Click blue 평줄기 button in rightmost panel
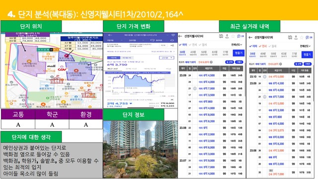This screenshot has height=179, width=318. (x=307, y=55)
